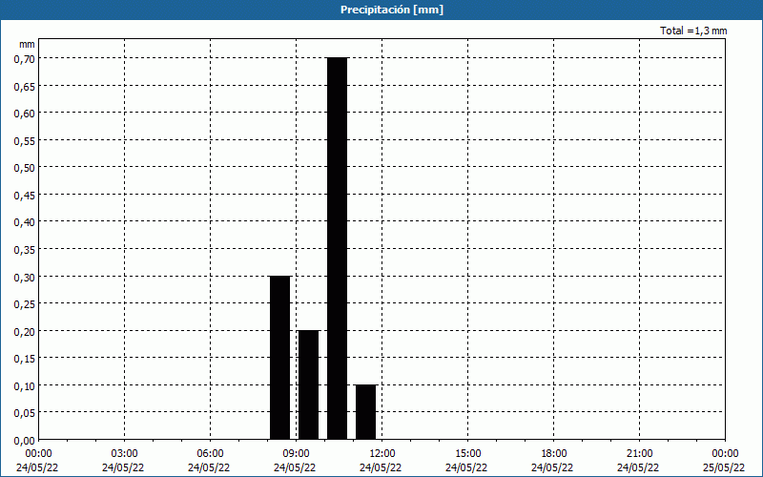Click the 0,65 y-axis label

coord(24,86)
